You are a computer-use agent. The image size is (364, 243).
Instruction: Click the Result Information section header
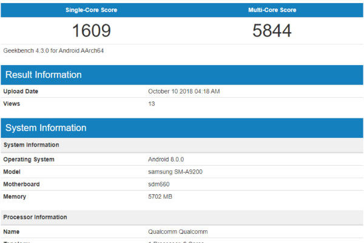pos(182,75)
